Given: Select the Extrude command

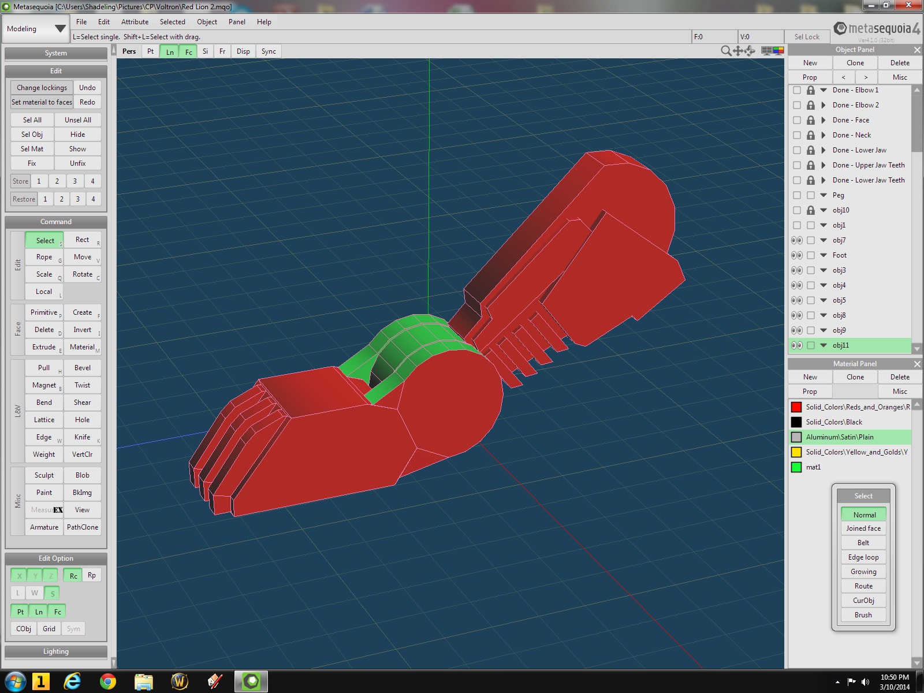Looking at the screenshot, I should click(44, 347).
